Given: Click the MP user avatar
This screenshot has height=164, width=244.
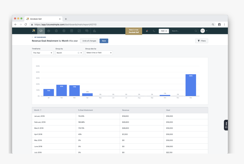Looking at the screenshot, I should point(203,31).
